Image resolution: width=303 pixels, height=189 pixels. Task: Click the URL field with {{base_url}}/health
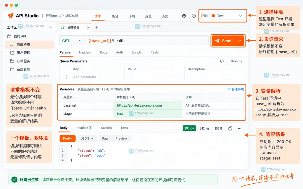(146, 41)
